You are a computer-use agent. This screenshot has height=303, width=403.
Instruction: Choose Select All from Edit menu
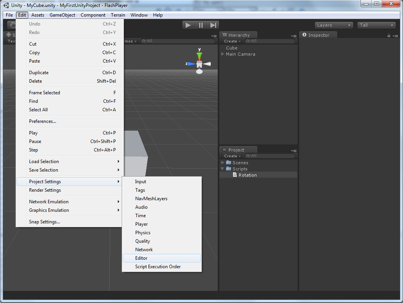(70, 110)
